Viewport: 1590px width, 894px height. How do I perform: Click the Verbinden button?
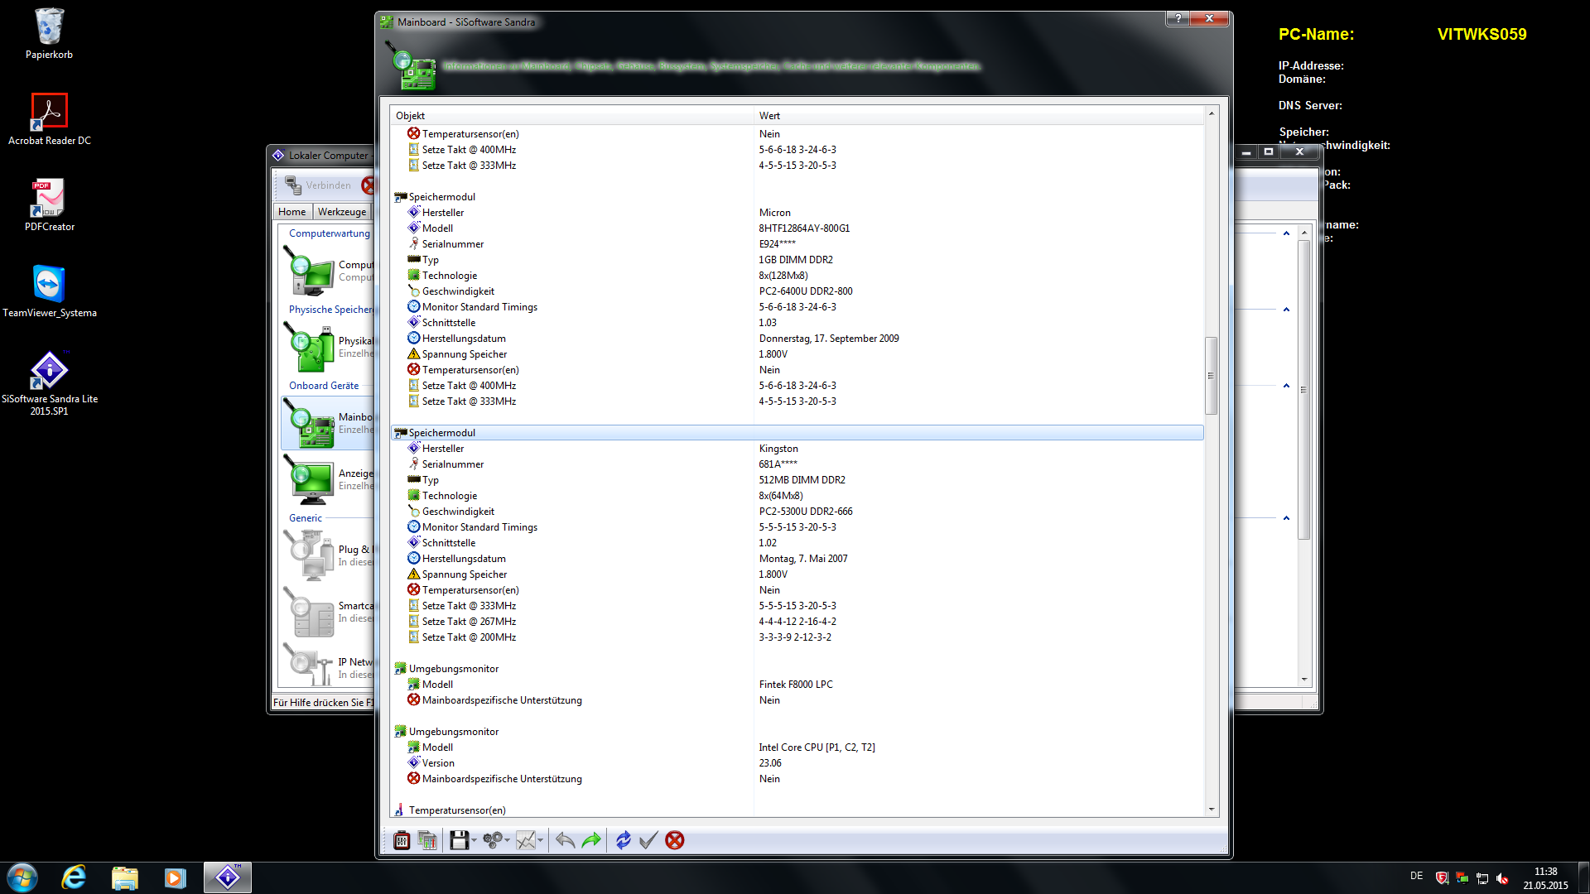coord(319,185)
